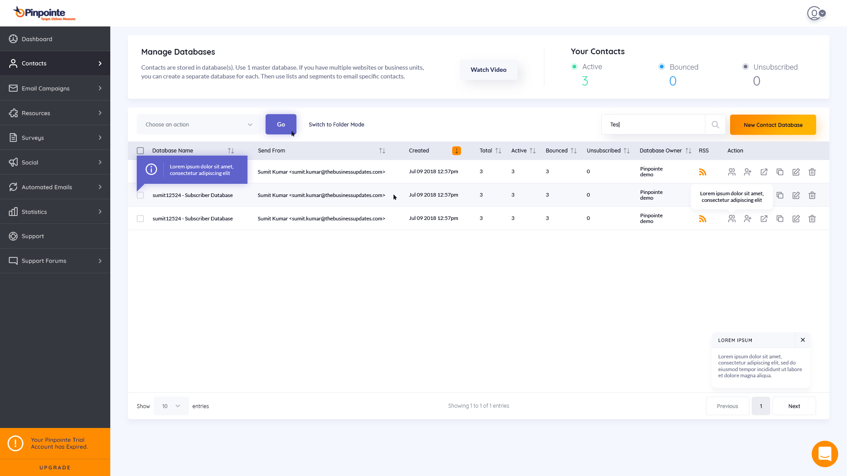The width and height of the screenshot is (847, 476).
Task: Expand the Social sidebar chevron
Action: click(100, 162)
